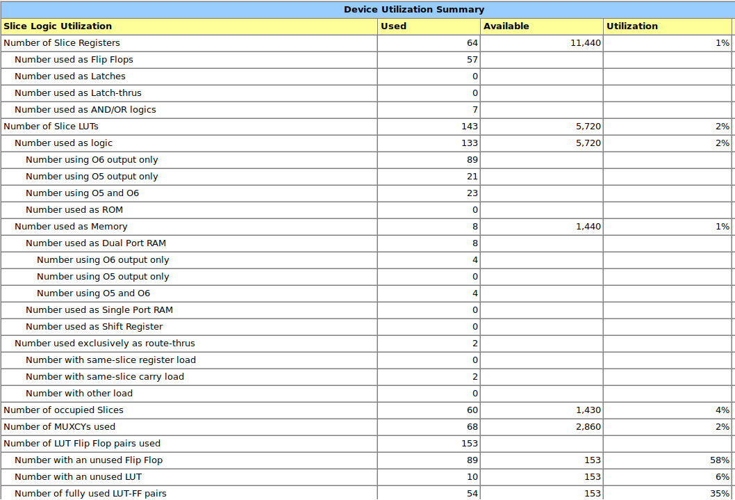735x500 pixels.
Task: Select Number used as AND/OR logics
Action: tap(85, 110)
